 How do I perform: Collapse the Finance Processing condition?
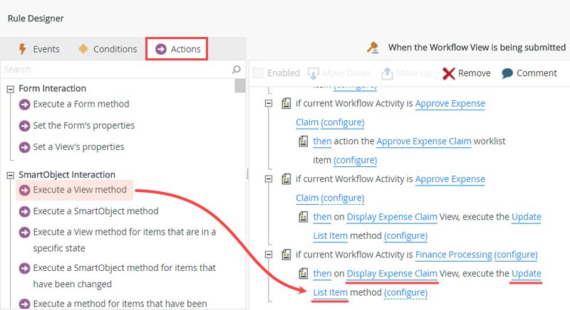269,255
